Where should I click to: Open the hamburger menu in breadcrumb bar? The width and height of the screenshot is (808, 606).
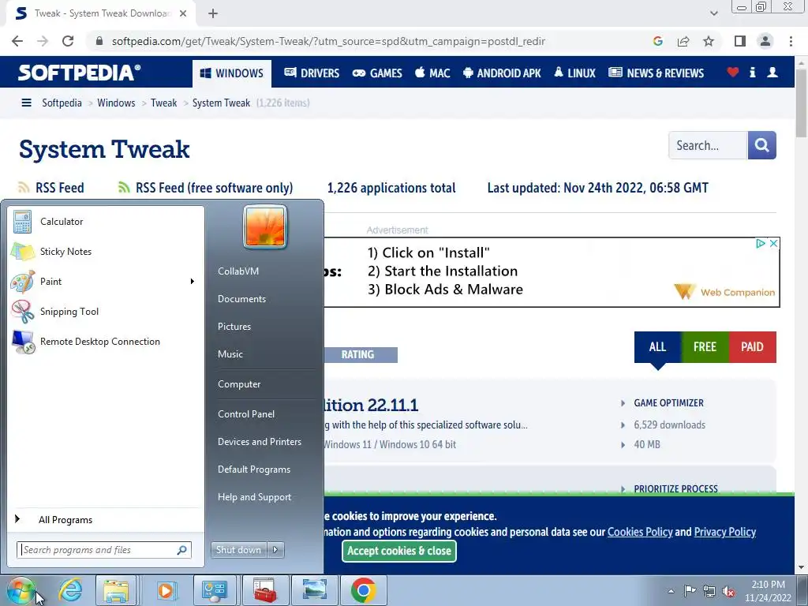pyautogui.click(x=26, y=103)
